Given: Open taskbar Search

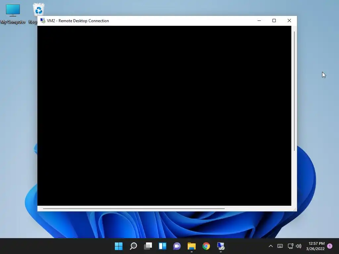Looking at the screenshot, I should click(133, 246).
